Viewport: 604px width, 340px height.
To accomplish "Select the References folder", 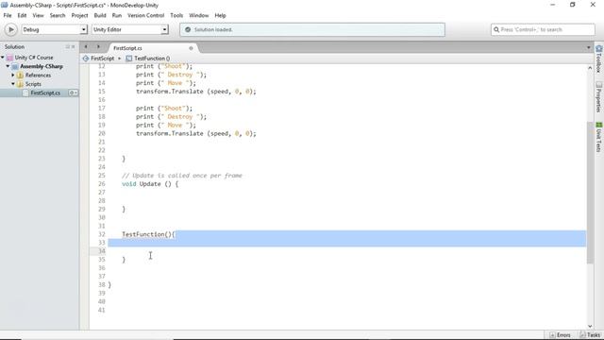I will (38, 76).
